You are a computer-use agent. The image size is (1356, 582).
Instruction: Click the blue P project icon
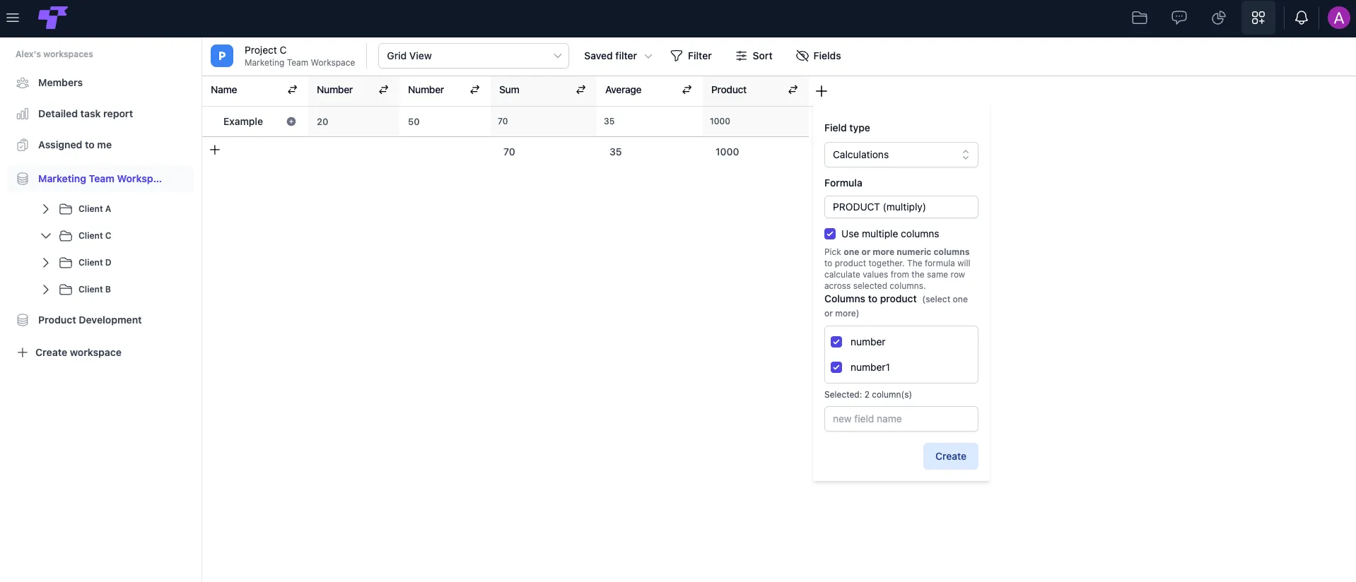click(222, 56)
